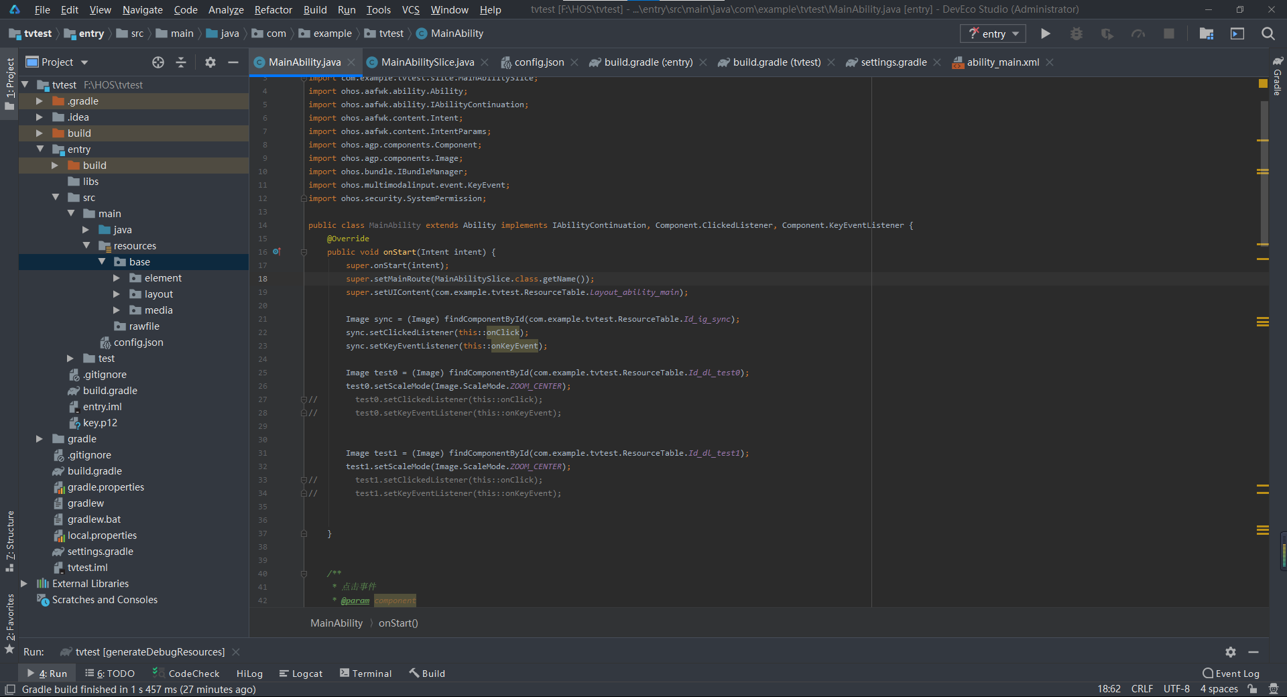Toggle fold marker at line 16

(x=304, y=252)
